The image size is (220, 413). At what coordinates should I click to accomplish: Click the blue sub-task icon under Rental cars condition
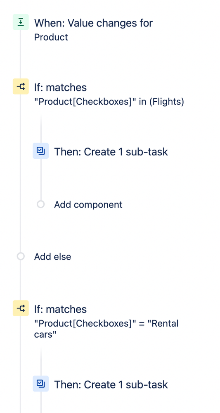coord(41,384)
